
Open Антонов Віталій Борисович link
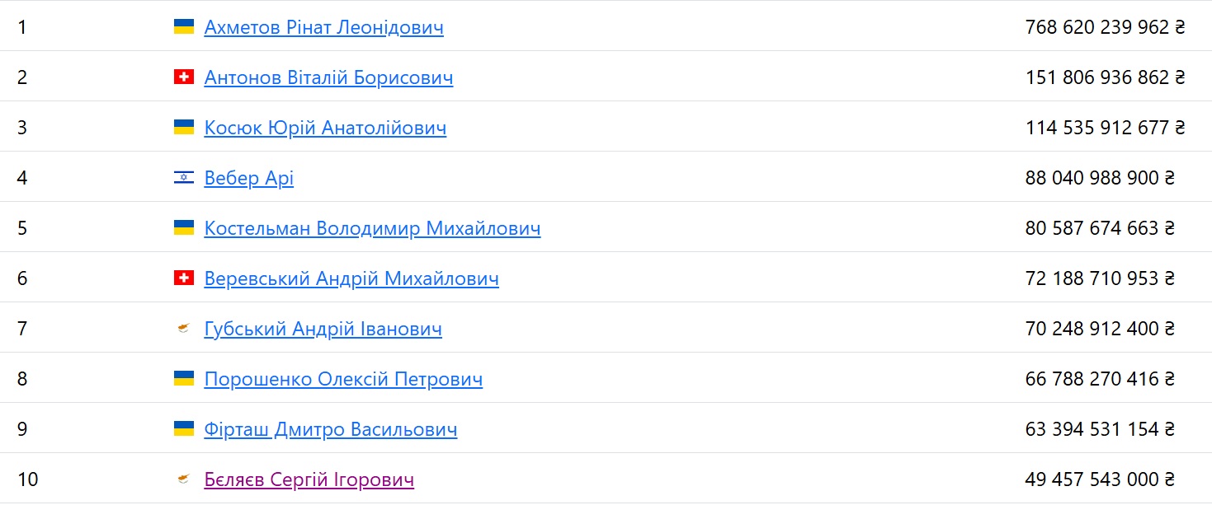tap(328, 77)
